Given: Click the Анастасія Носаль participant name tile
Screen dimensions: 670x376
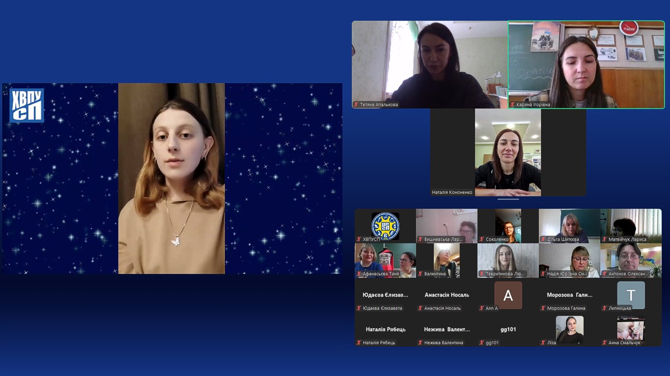Looking at the screenshot, I should pos(447,295).
